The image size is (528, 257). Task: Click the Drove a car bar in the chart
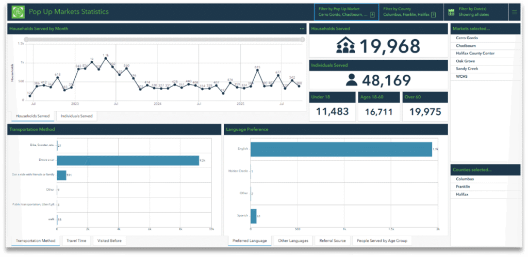point(128,161)
